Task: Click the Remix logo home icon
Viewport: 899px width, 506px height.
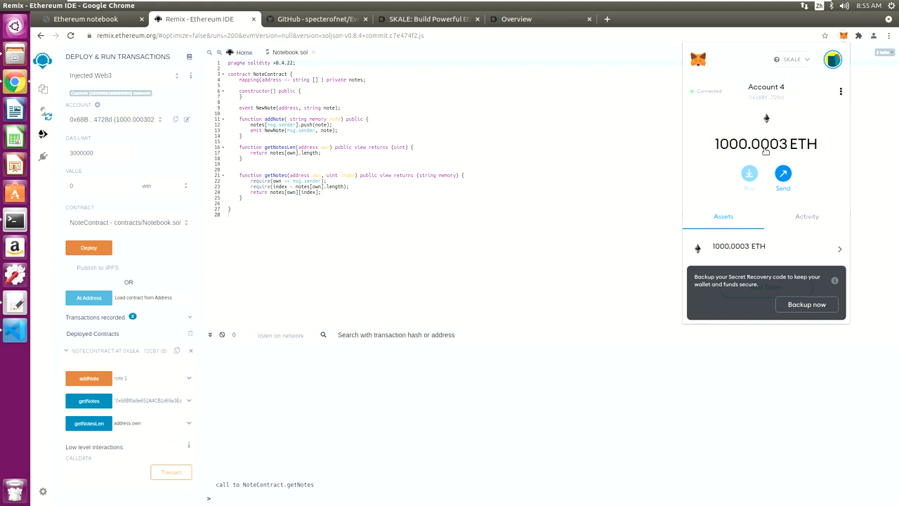Action: point(43,60)
